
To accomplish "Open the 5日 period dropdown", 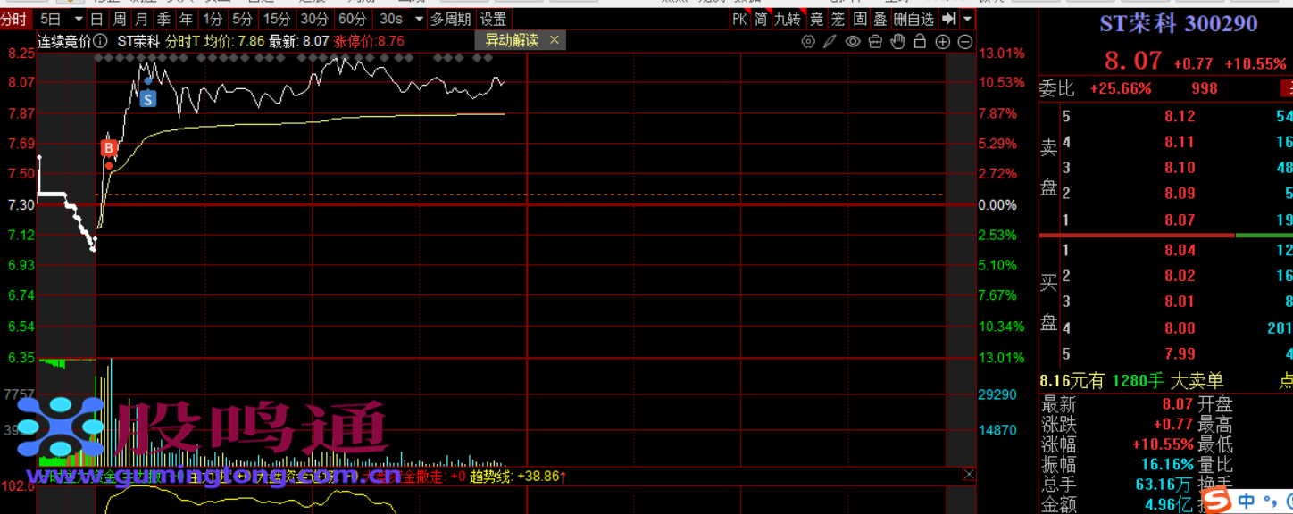I will pos(61,19).
